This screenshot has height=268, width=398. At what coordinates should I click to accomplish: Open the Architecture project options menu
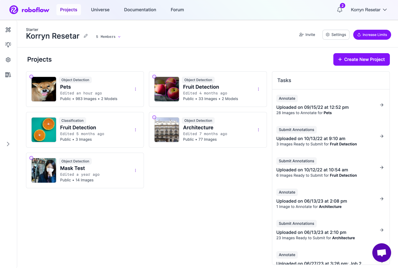(259, 130)
